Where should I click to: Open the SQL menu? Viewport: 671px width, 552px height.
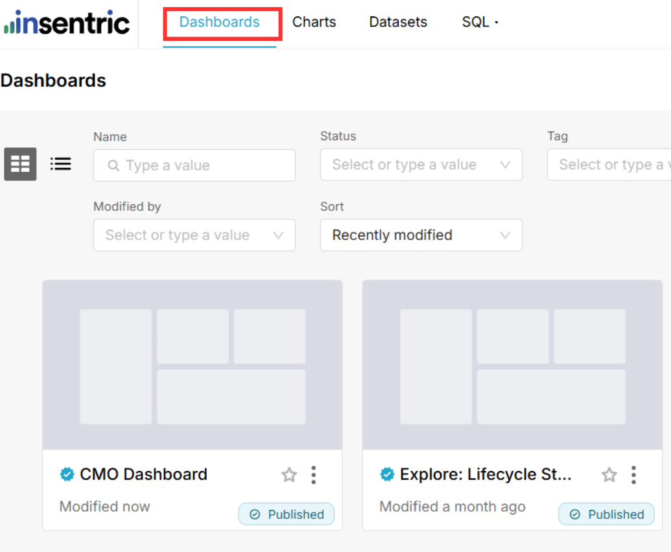(480, 22)
